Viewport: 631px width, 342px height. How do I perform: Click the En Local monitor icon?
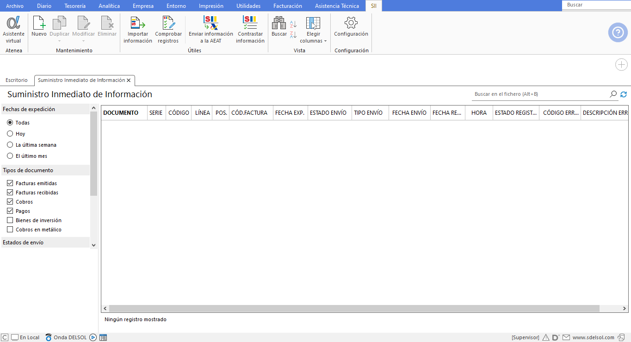[14, 337]
